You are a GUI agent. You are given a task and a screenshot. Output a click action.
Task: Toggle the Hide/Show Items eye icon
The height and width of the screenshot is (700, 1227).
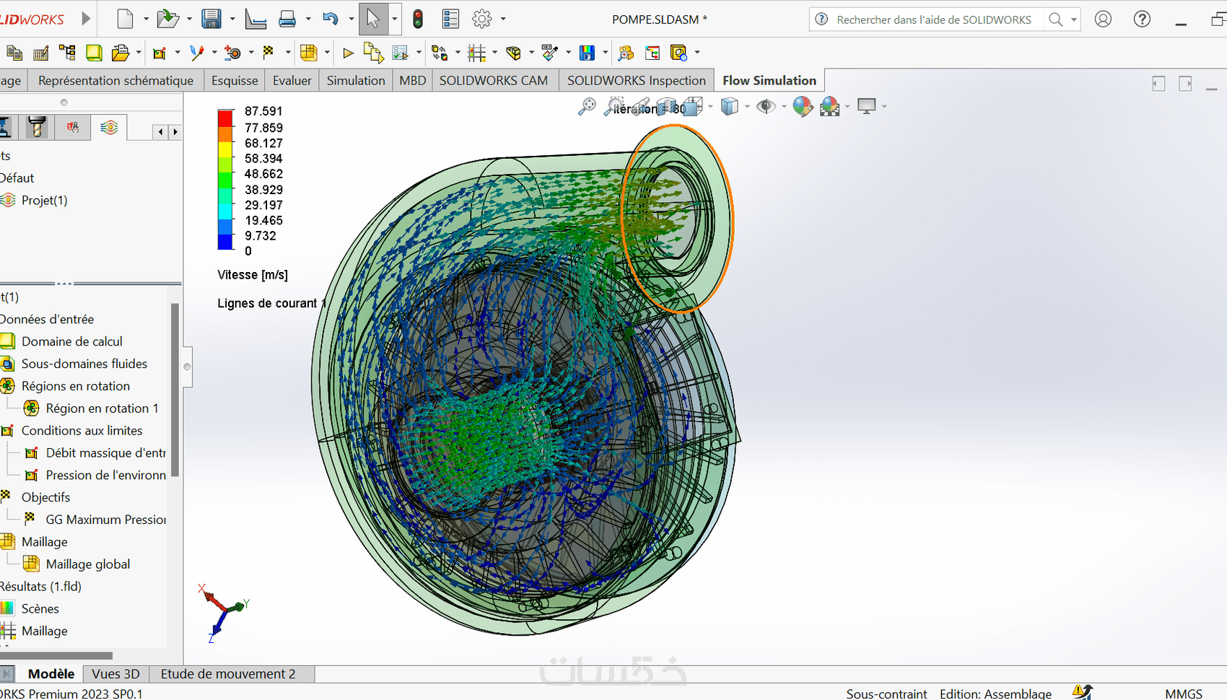point(765,107)
